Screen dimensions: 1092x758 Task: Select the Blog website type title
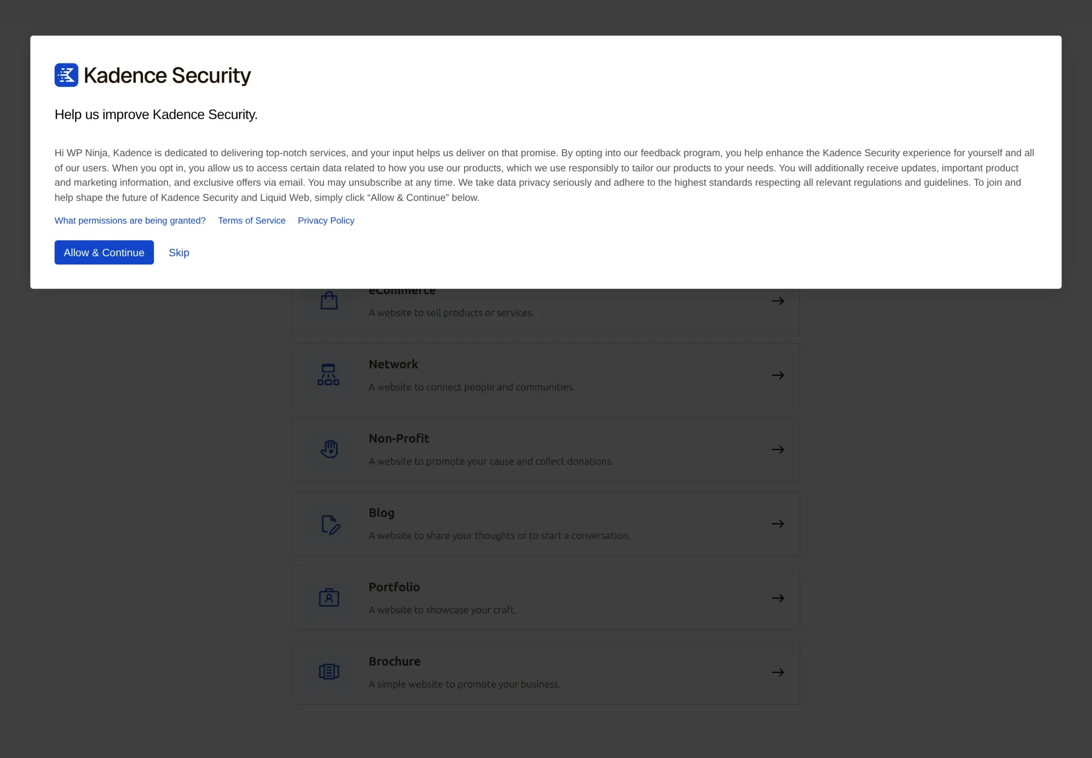point(382,513)
